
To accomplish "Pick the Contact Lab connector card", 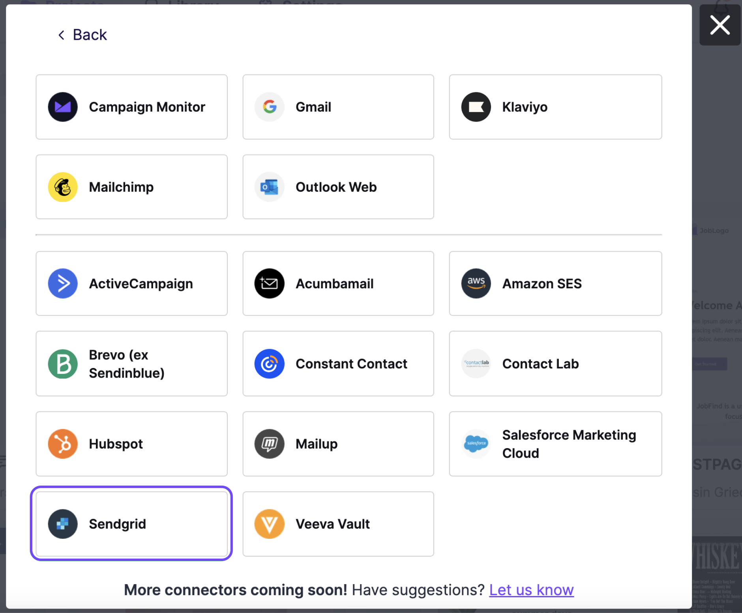I will tap(555, 364).
